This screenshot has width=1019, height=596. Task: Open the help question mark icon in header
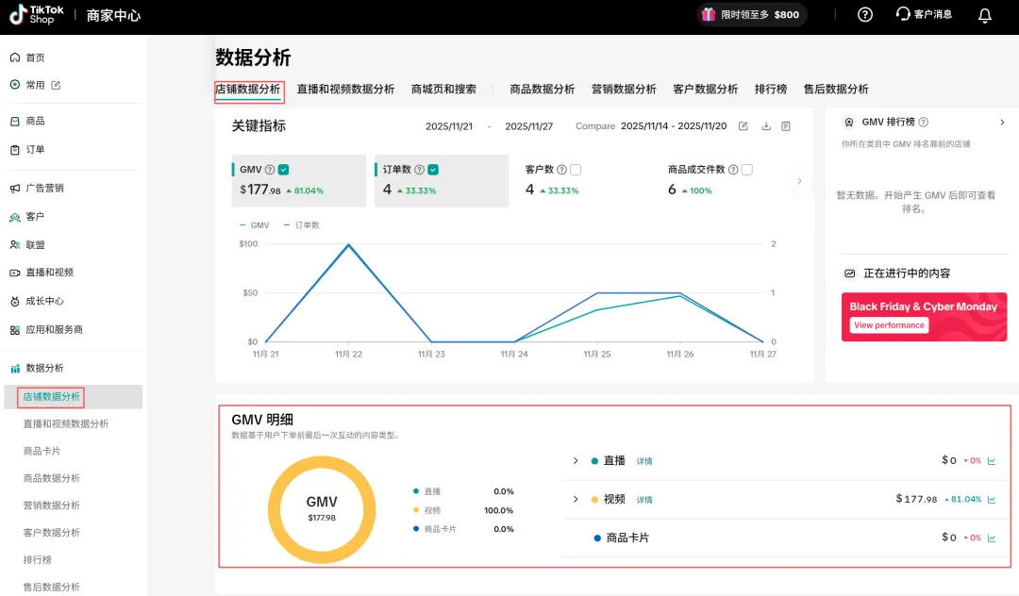865,15
